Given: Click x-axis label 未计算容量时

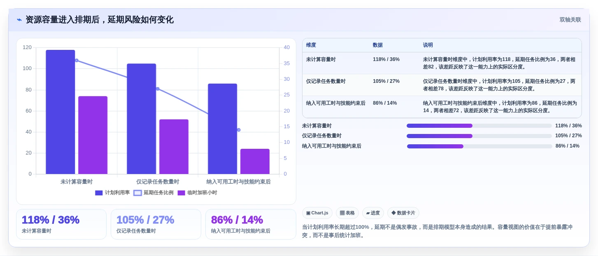Looking at the screenshot, I should (77, 182).
